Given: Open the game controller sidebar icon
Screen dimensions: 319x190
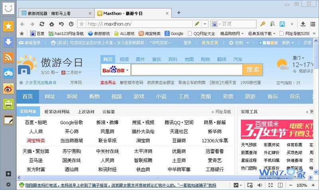Looking at the screenshot, I should [x=8, y=73].
